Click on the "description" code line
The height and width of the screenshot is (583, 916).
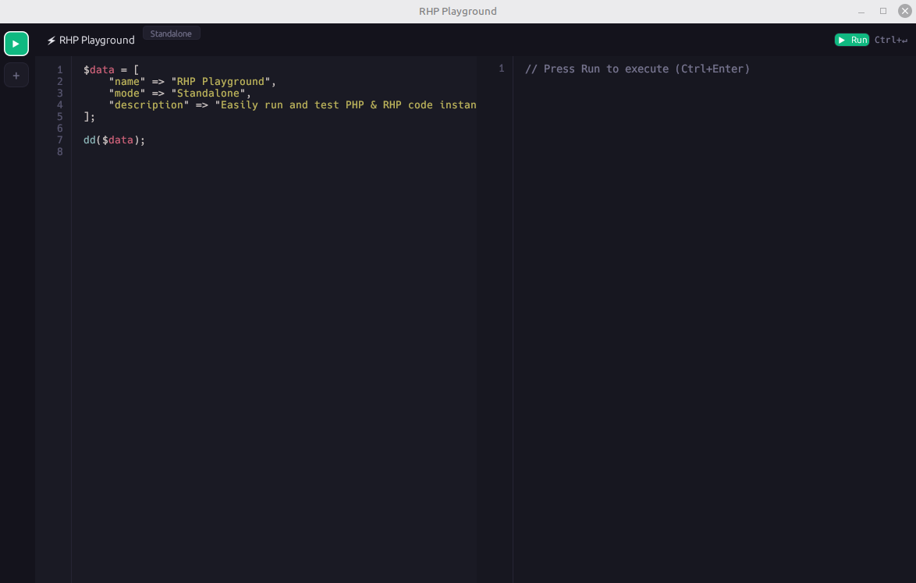(x=292, y=104)
